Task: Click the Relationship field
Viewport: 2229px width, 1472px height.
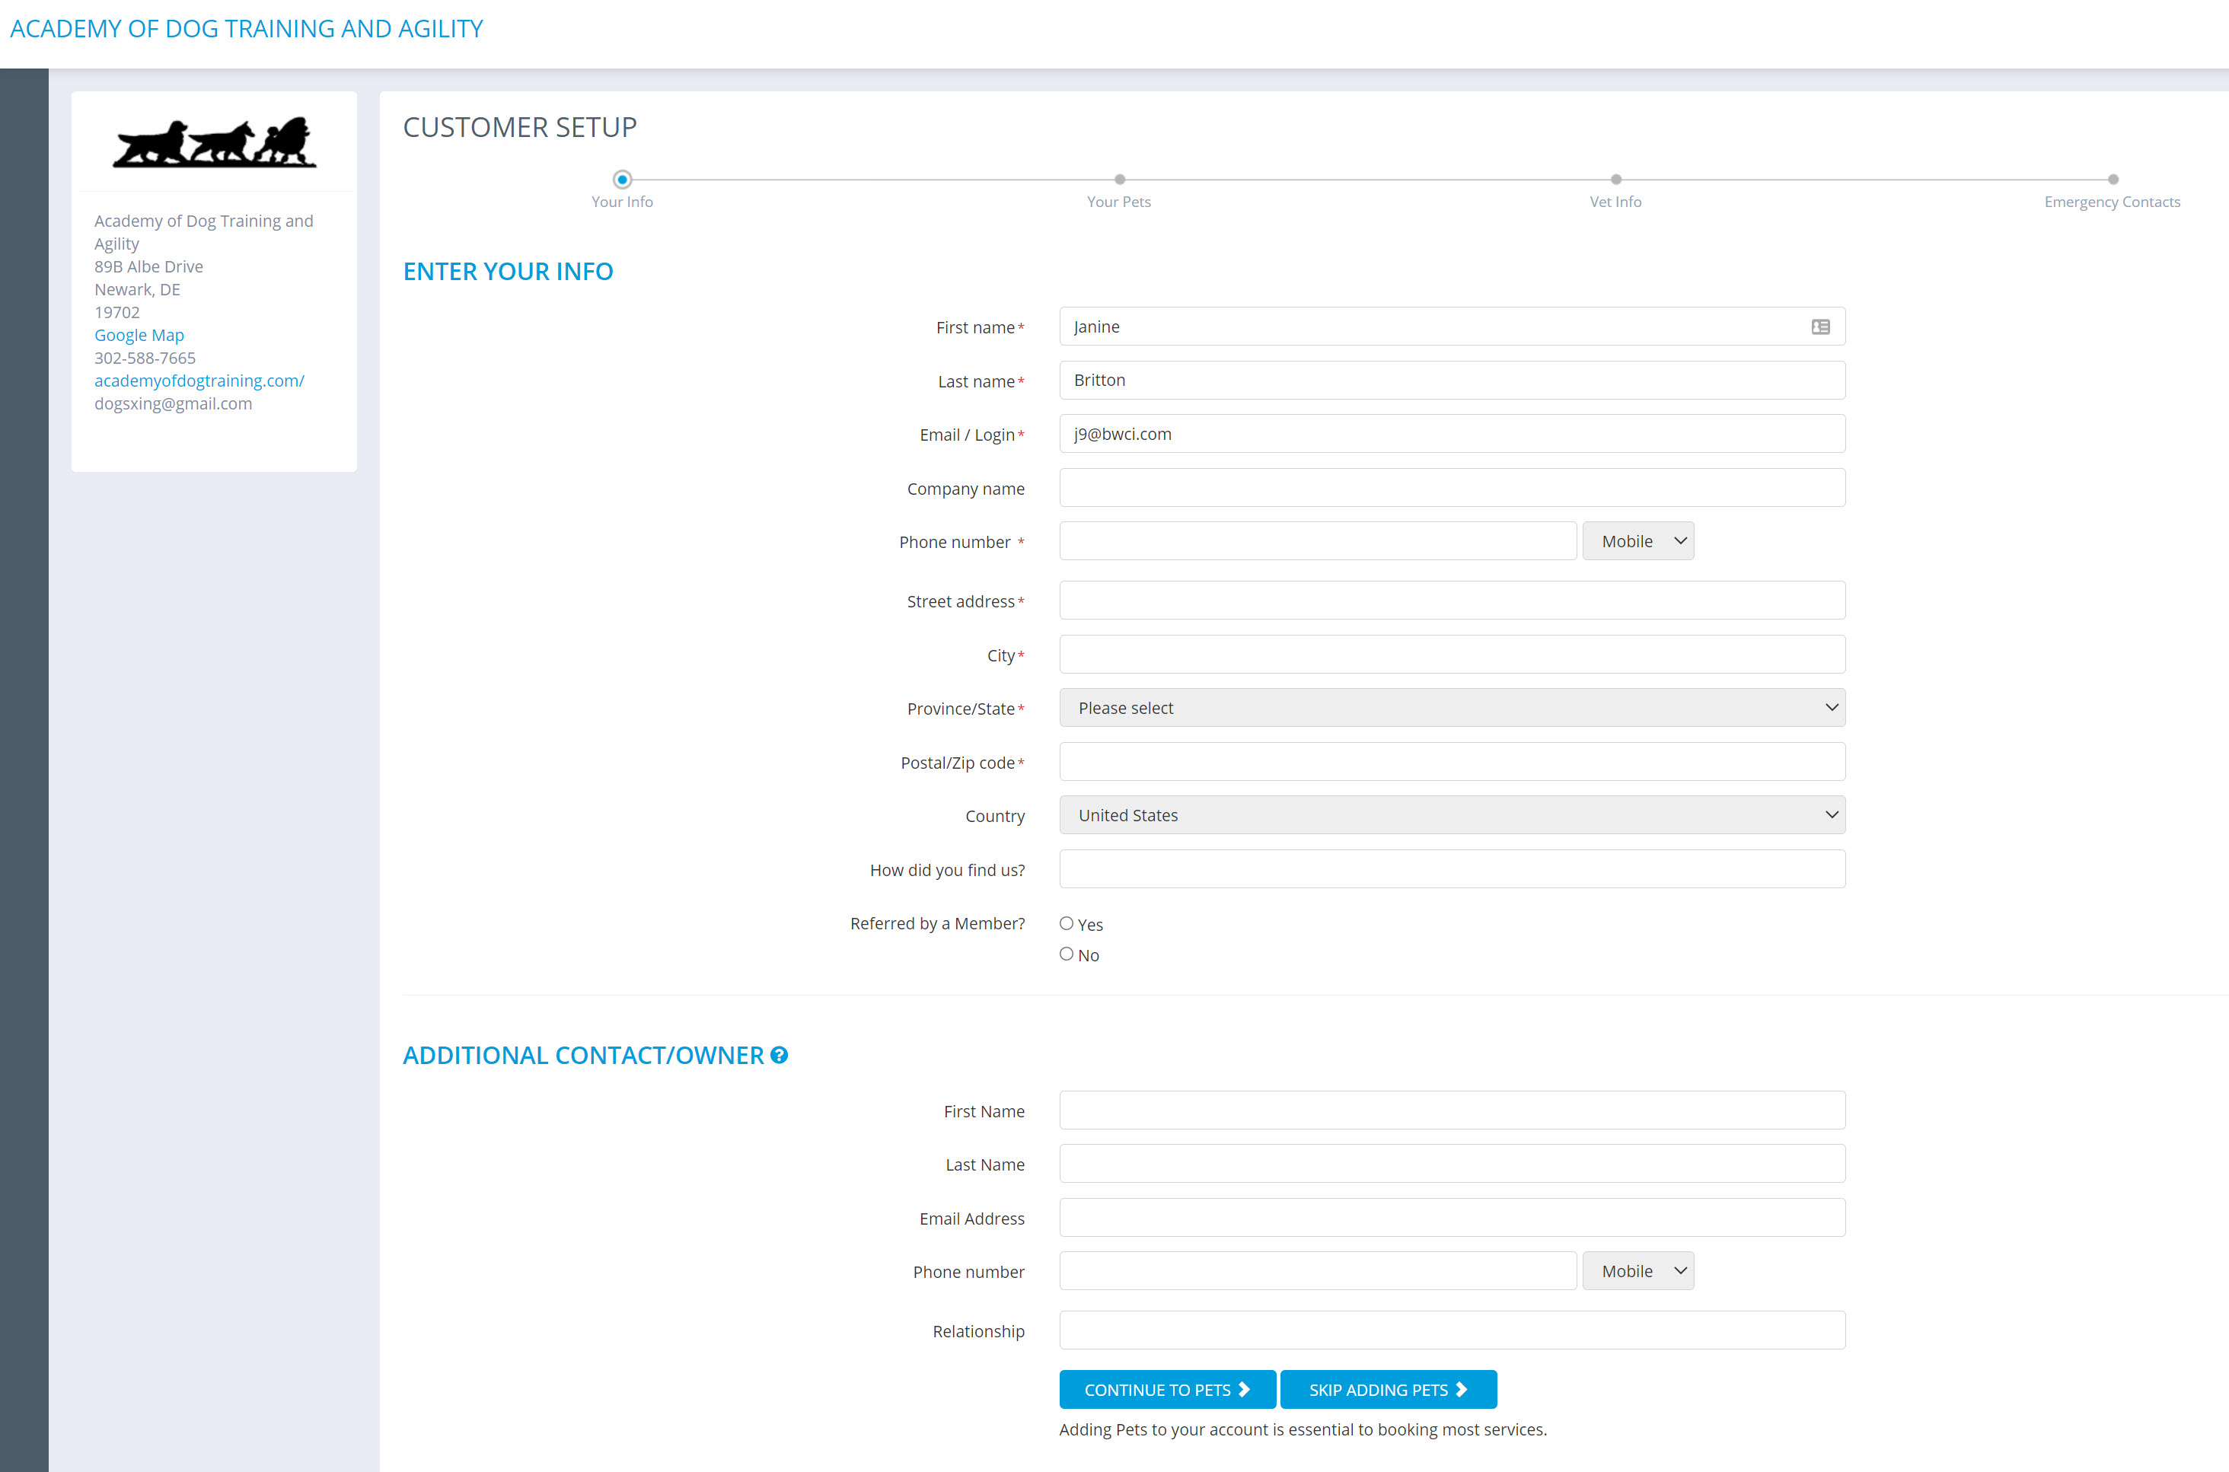Action: [x=1452, y=1330]
